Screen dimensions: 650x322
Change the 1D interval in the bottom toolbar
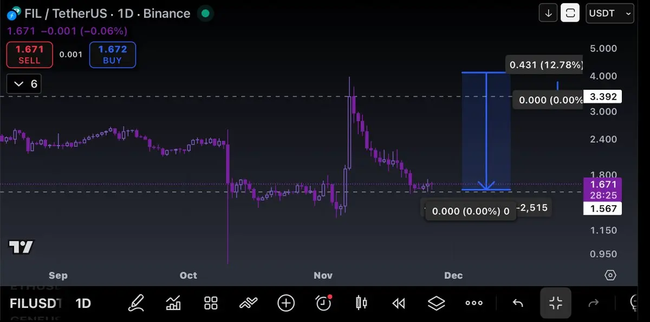[x=83, y=303]
